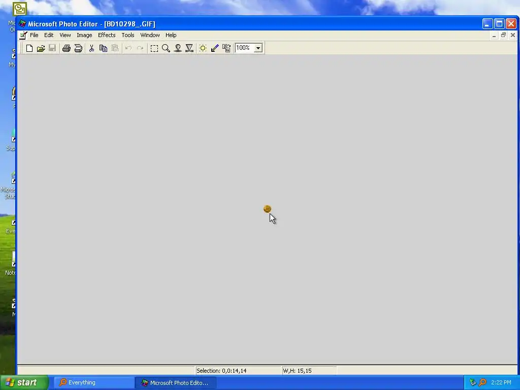Click the New document icon
This screenshot has width=520, height=390.
click(x=29, y=48)
